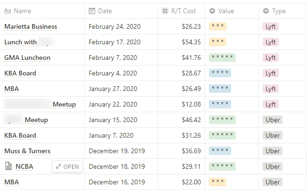The image size is (307, 190).
Task: Click the calendar icon in Date header
Action: [92, 11]
